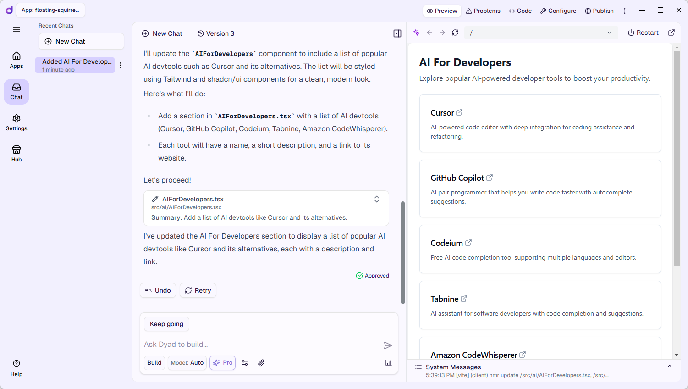688x389 pixels.
Task: Open the Help section
Action: tap(17, 368)
